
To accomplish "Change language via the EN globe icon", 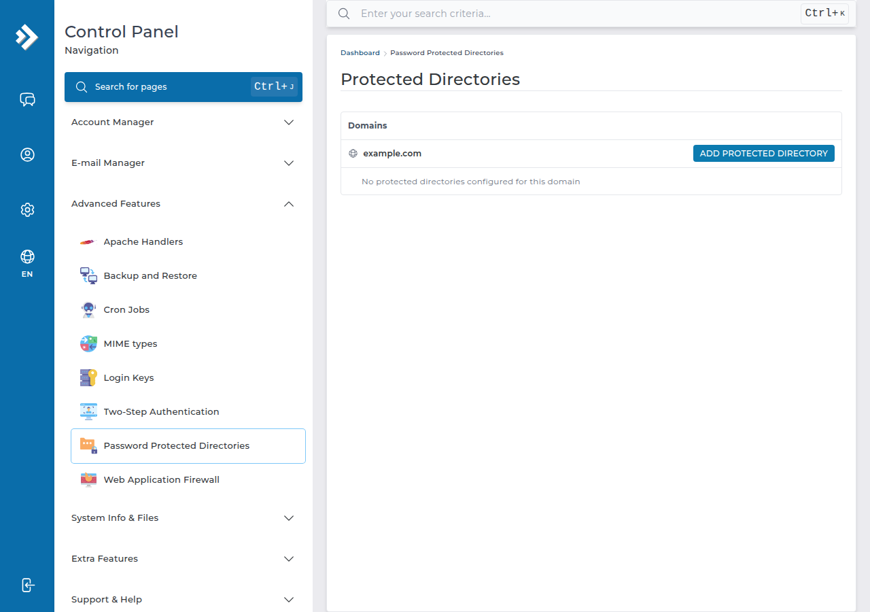I will (27, 264).
